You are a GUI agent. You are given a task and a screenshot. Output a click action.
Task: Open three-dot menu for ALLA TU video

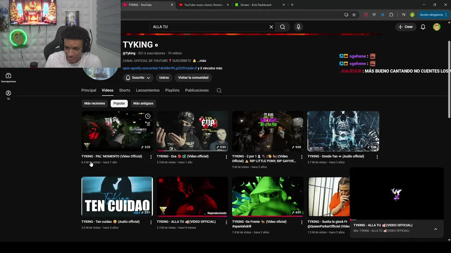click(226, 222)
